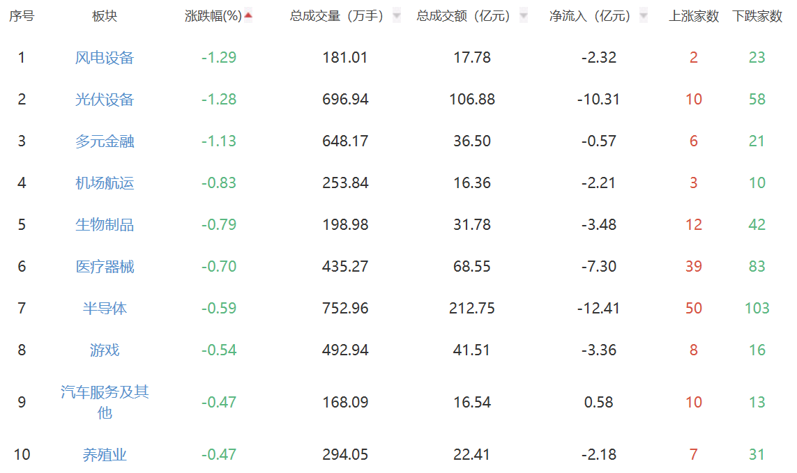Screen dimensions: 797x473
Task: Open the 风电设备 sector link
Action: click(x=105, y=58)
